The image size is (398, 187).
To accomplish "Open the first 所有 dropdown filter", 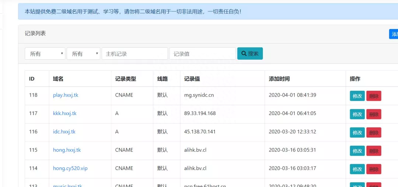I will (x=45, y=53).
